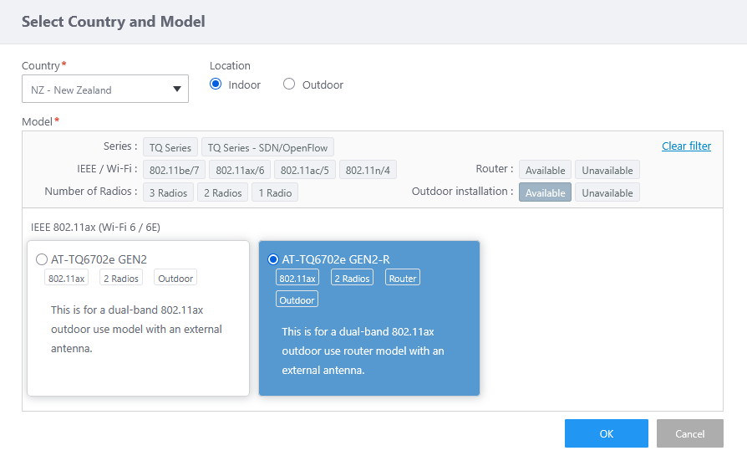The image size is (747, 466).
Task: Click the Clear filter link
Action: coord(687,146)
